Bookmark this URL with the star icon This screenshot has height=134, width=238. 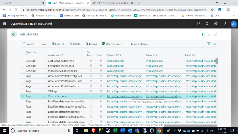coord(212,10)
